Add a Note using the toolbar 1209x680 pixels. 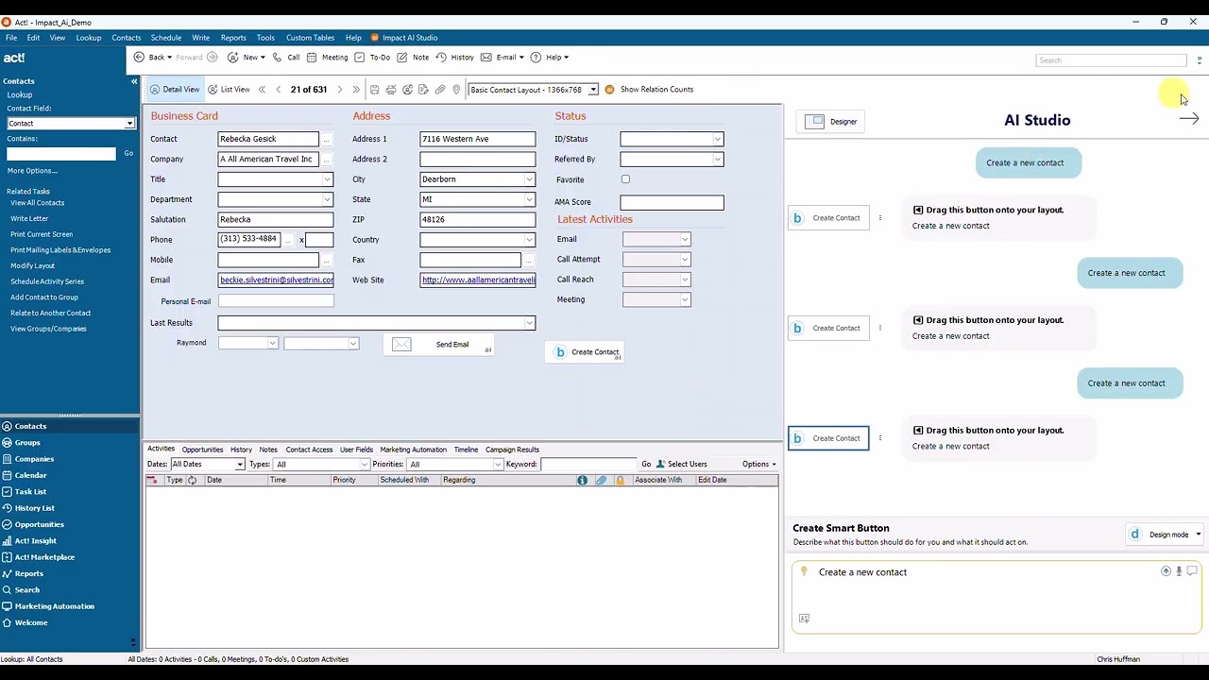pos(413,58)
